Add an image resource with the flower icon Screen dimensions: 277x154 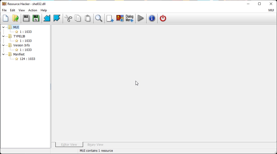coord(120,18)
